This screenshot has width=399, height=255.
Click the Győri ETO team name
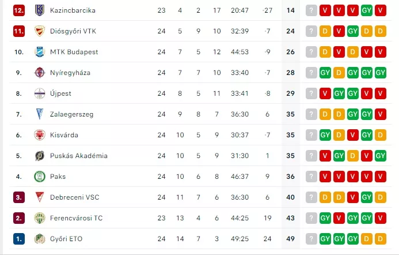(x=66, y=239)
